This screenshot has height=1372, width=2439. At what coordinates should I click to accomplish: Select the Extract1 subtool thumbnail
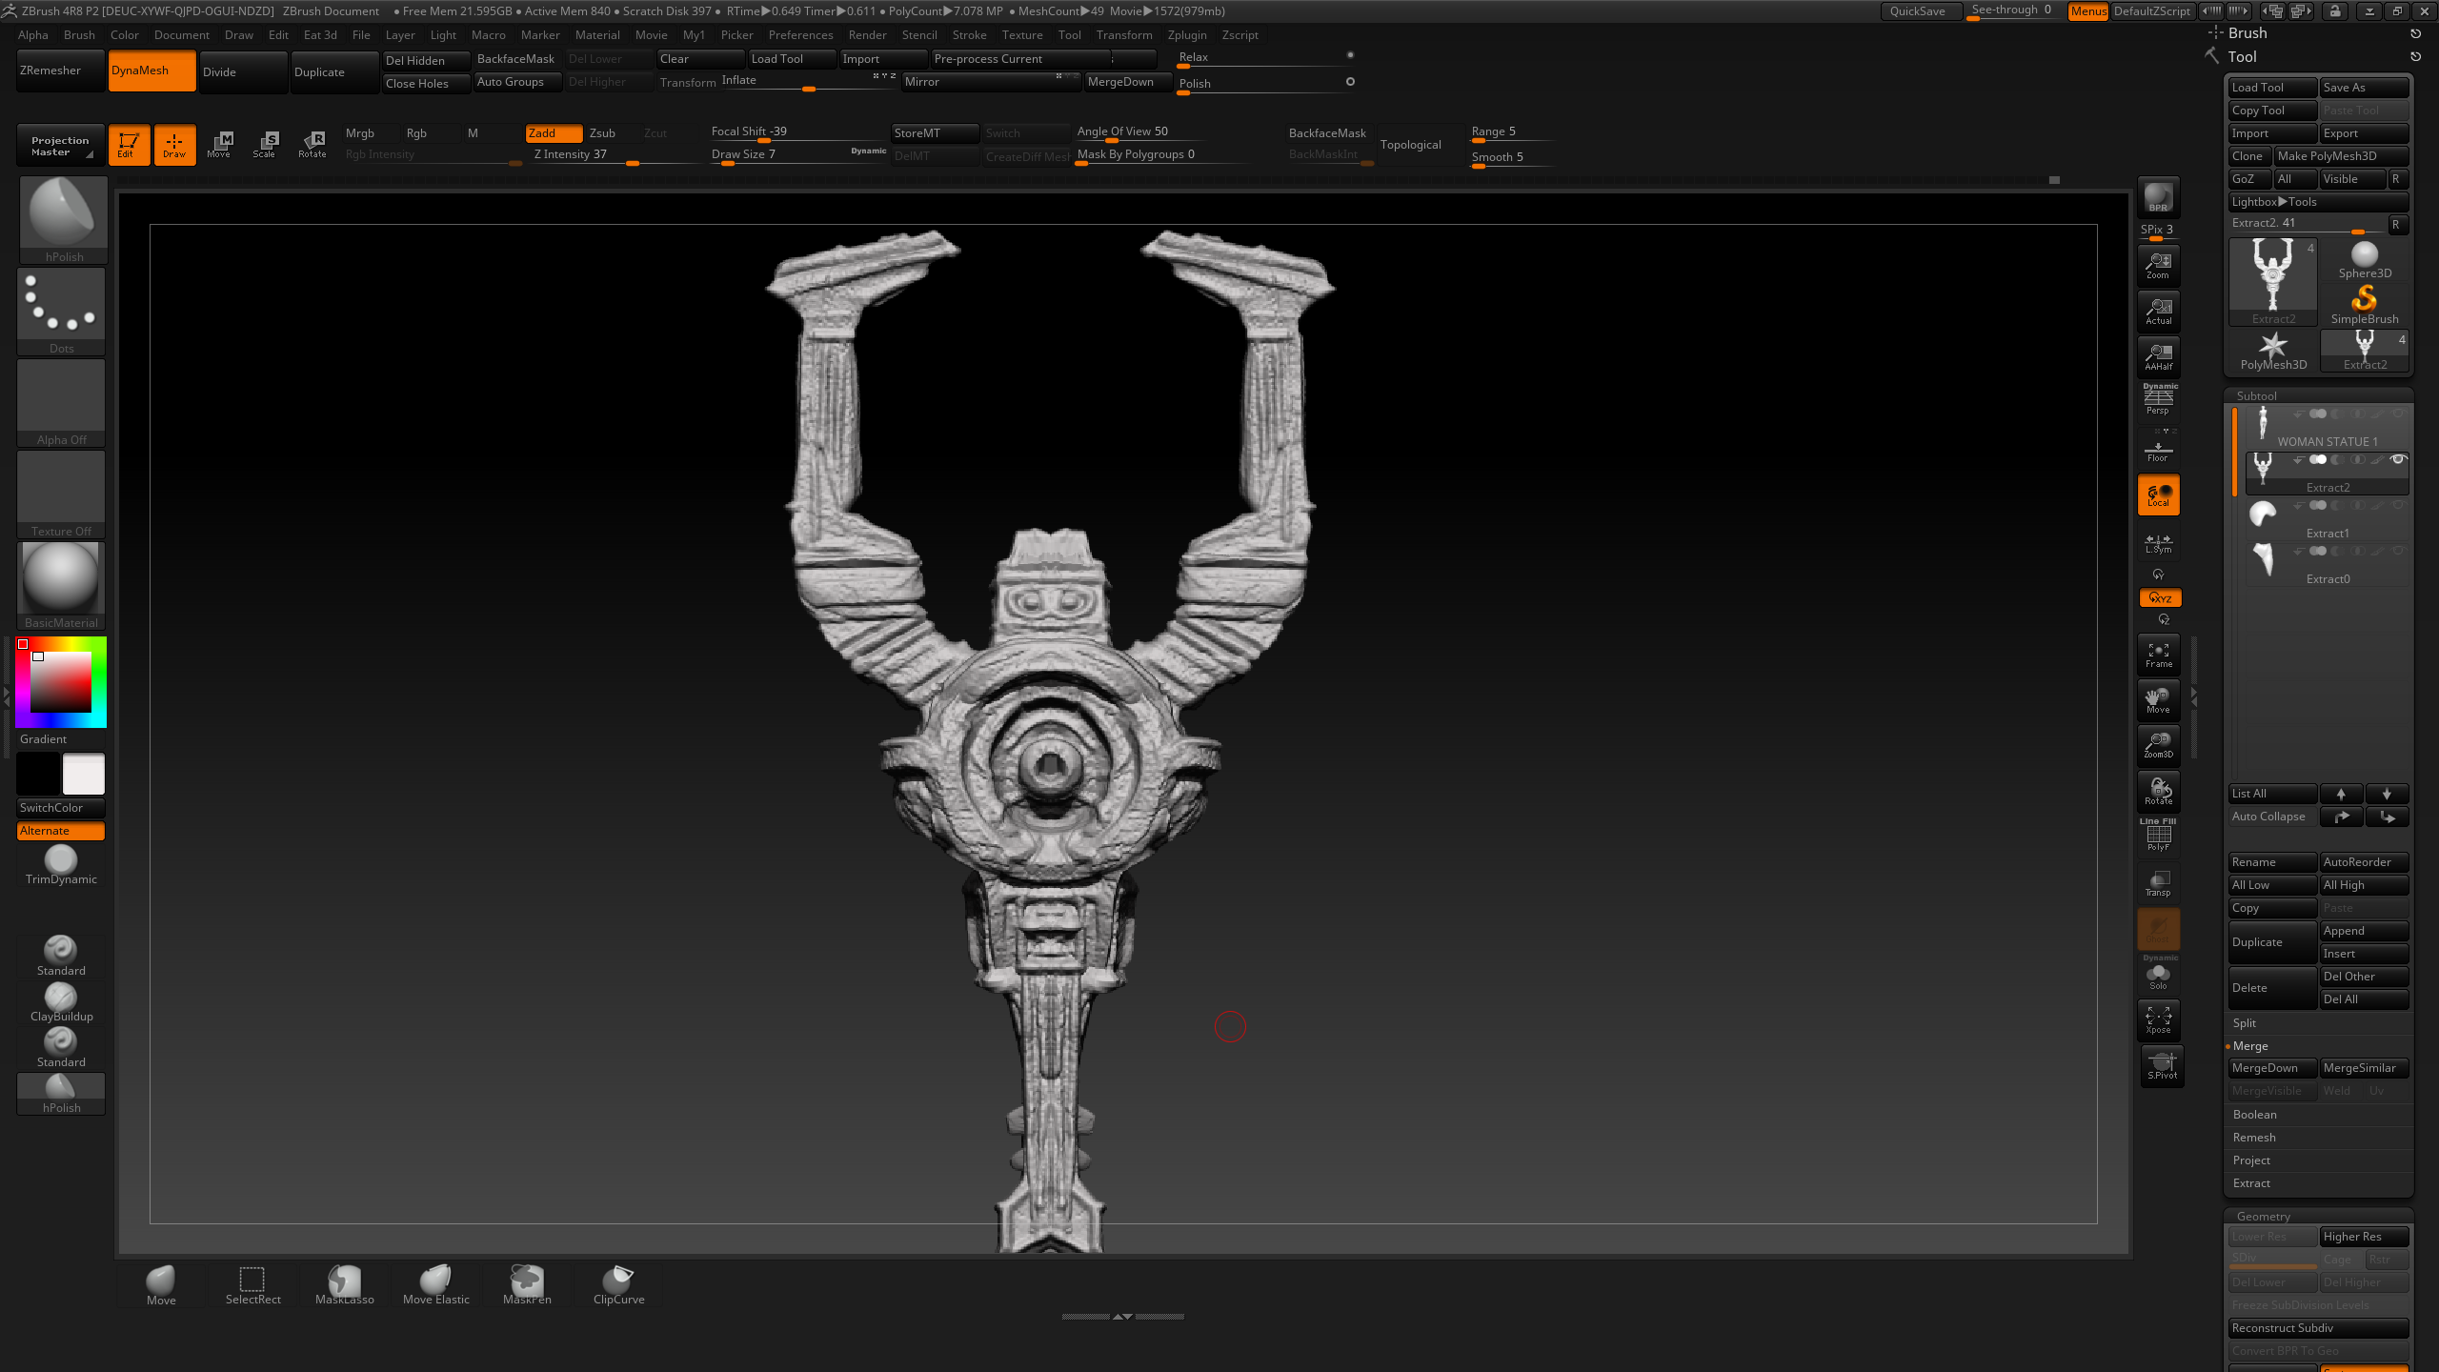pyautogui.click(x=2263, y=515)
